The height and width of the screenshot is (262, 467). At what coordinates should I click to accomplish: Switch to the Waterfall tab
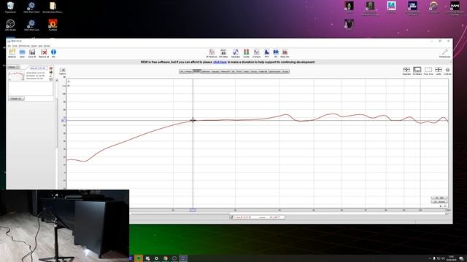click(x=263, y=71)
